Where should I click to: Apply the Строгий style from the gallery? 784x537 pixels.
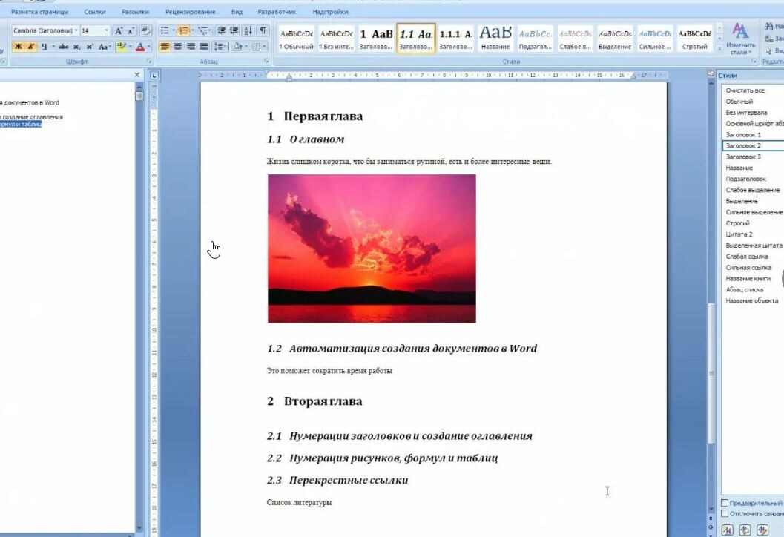(695, 39)
